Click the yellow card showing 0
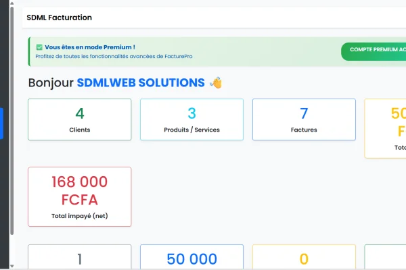 pyautogui.click(x=304, y=257)
